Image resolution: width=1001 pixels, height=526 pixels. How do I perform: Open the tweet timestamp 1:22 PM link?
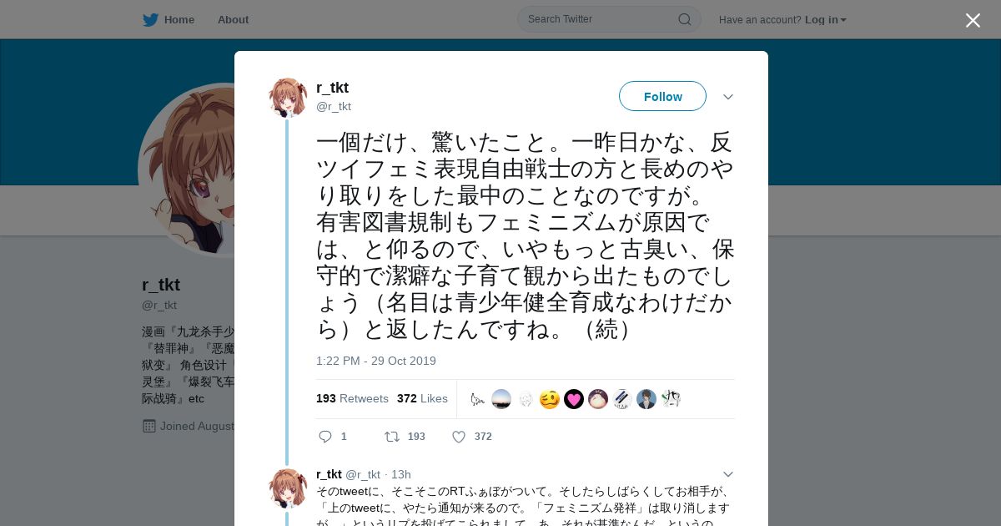click(x=375, y=361)
